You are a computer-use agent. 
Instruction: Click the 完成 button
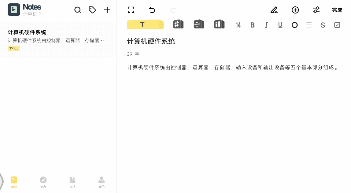[x=337, y=10]
